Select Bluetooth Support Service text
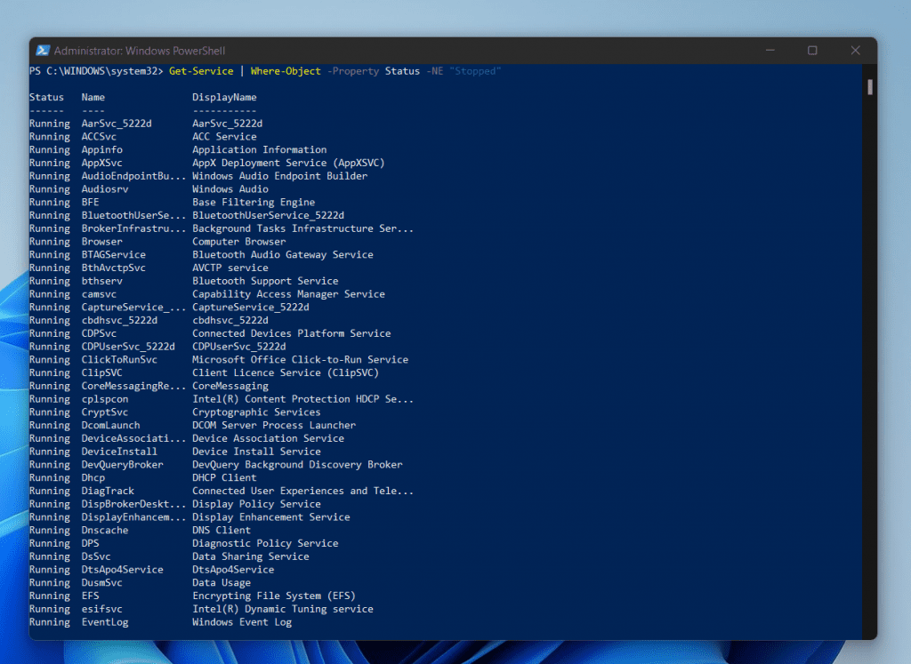The height and width of the screenshot is (664, 911). tap(265, 281)
